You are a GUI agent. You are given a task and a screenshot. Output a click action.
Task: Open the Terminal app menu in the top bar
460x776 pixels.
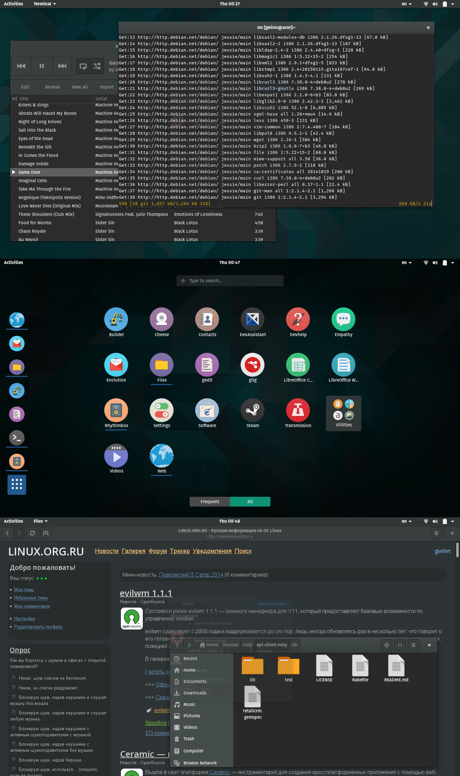click(x=45, y=4)
